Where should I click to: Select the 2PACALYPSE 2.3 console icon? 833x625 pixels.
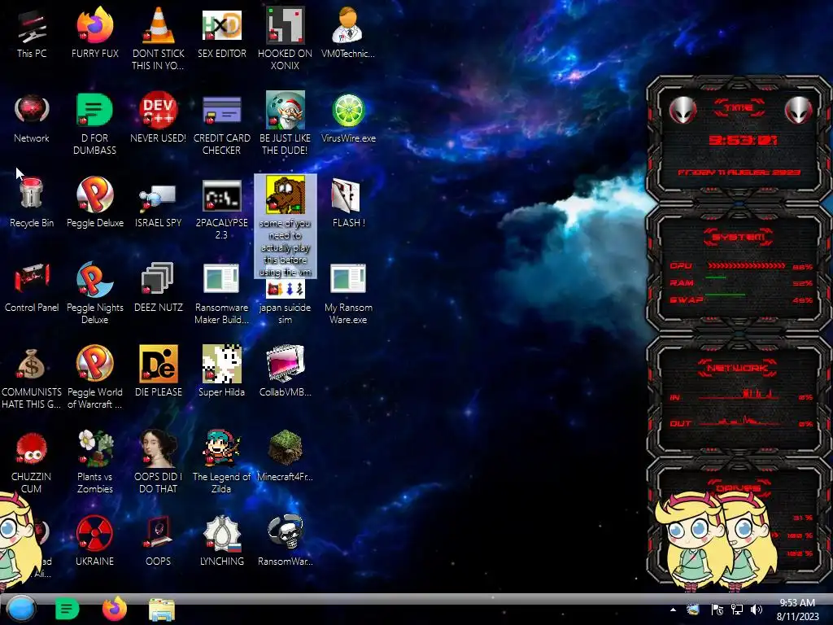[222, 195]
